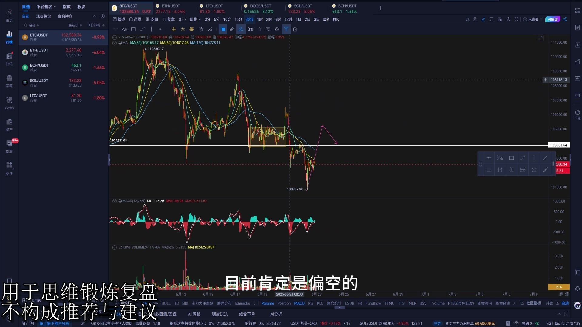Enable the RSI indicator
Viewport: 582px width, 327px height.
(311, 303)
